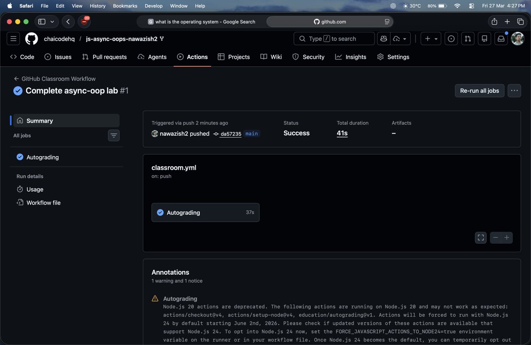Open the Copilot chat icon

coord(383,39)
